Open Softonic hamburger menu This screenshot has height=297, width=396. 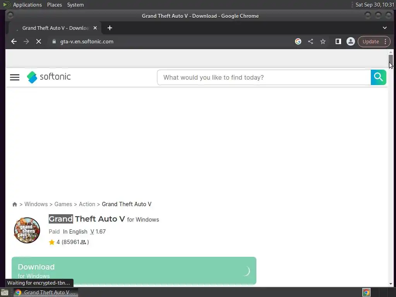coord(15,77)
